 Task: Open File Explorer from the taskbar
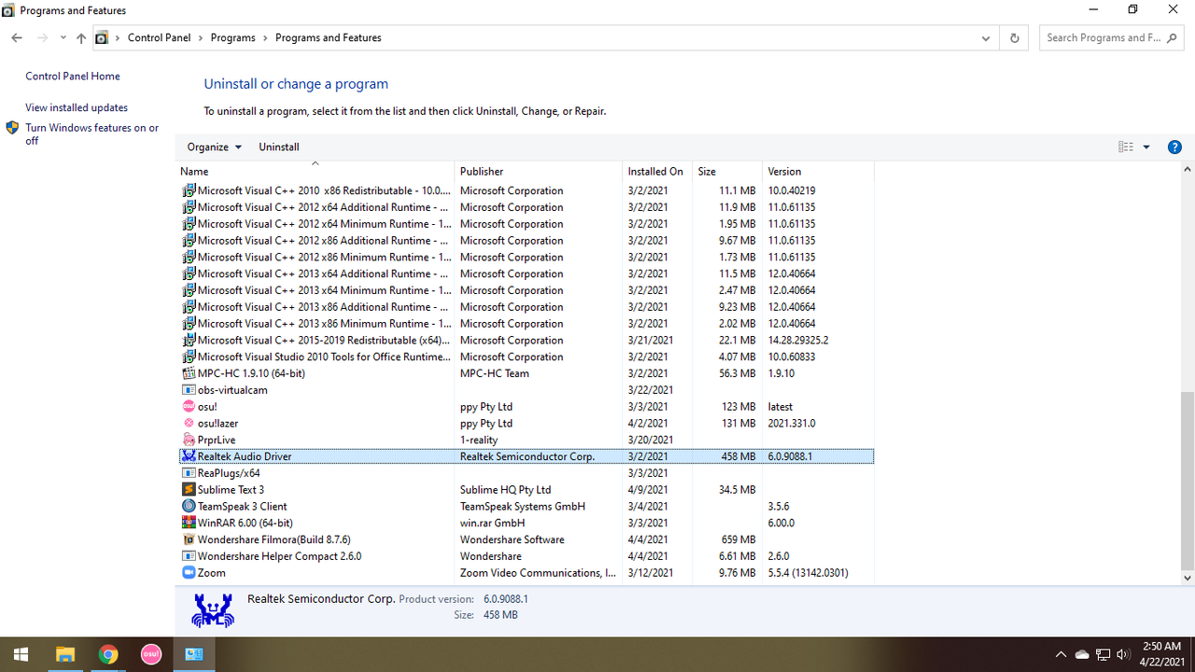click(64, 654)
